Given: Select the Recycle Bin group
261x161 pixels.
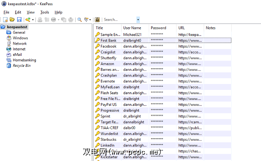Looking at the screenshot, I should [x=22, y=66].
